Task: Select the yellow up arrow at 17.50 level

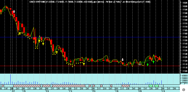Action: click(x=39, y=41)
